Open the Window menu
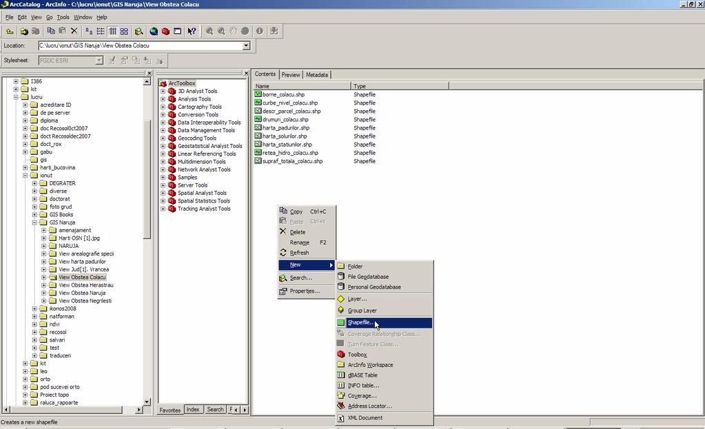The height and width of the screenshot is (429, 705). pyautogui.click(x=83, y=17)
